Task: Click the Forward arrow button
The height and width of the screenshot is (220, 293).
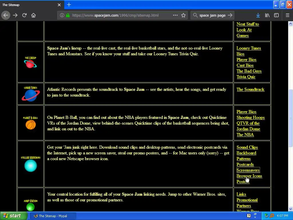Action: pyautogui.click(x=15, y=15)
